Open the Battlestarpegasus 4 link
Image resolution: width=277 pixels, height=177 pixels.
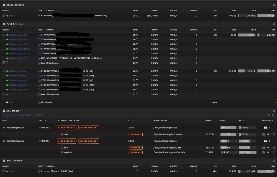click(x=19, y=85)
